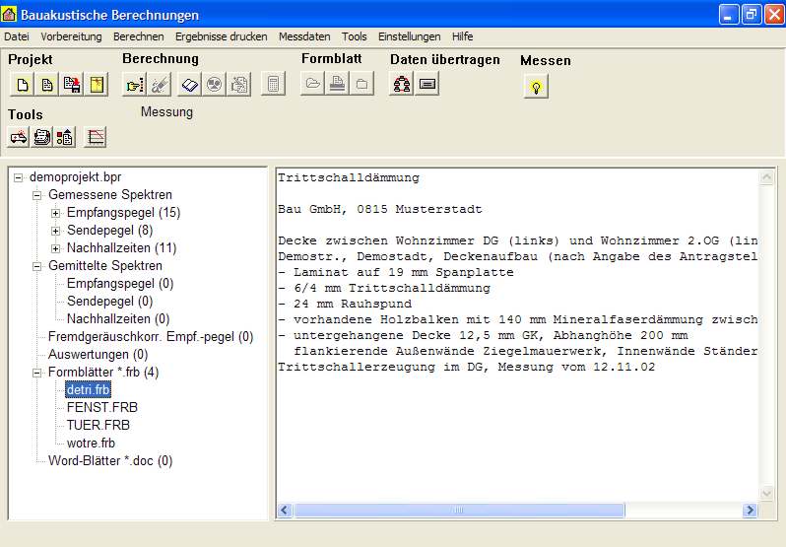Screen dimensions: 786x547
Task: Click the red shapes and document icon
Action: (65, 137)
